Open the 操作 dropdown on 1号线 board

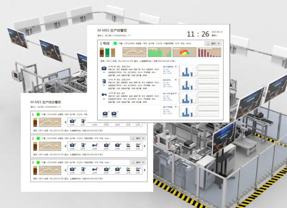212,43
